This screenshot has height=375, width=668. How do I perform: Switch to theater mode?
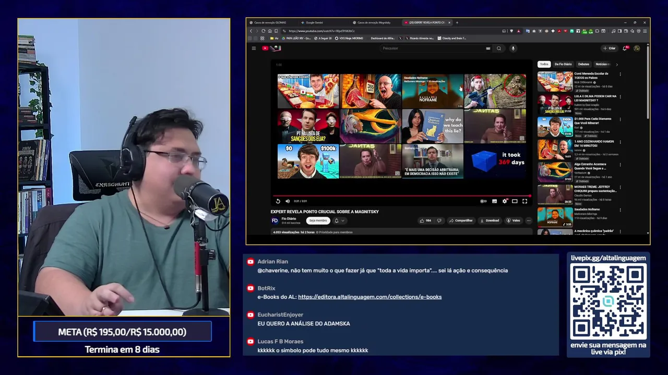[x=515, y=201]
